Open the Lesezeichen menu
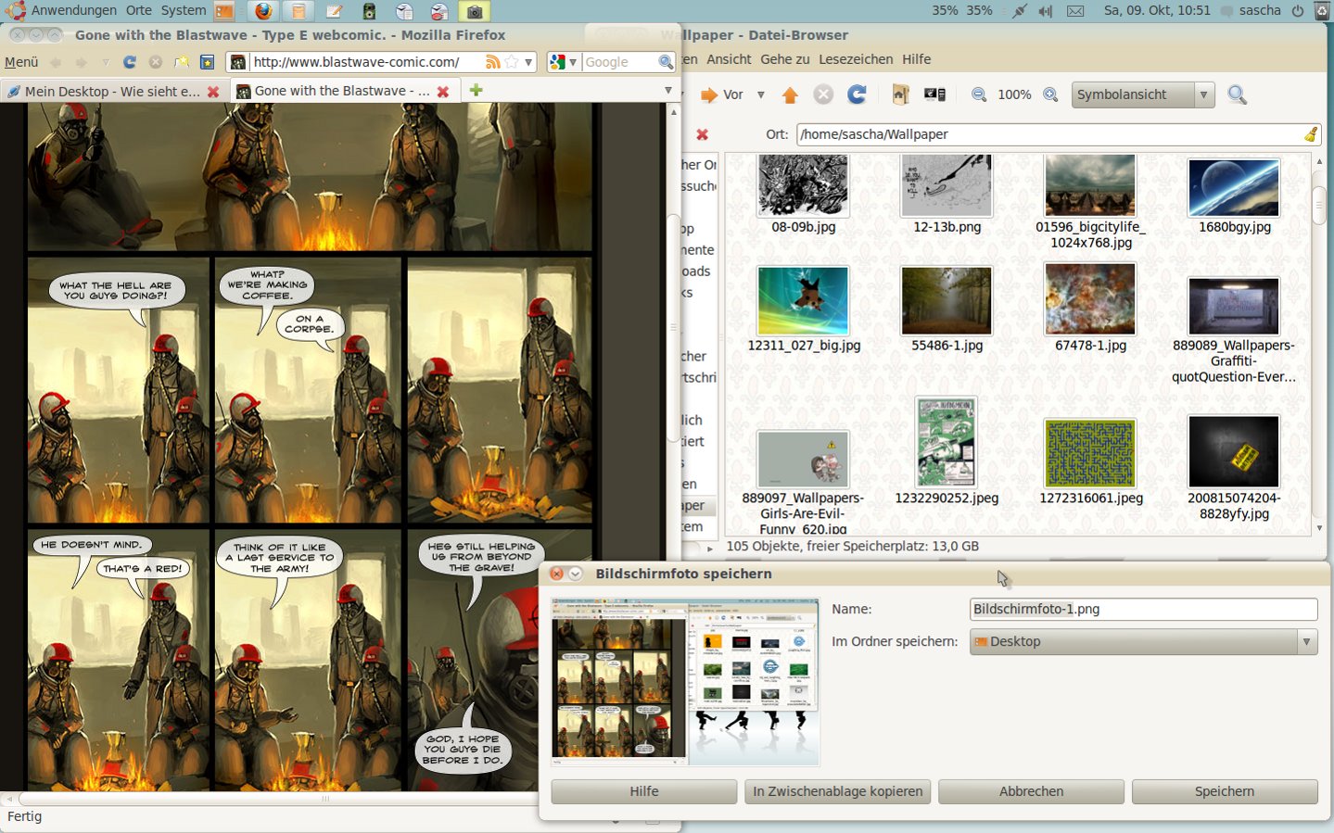Viewport: 1334px width, 833px height. pyautogui.click(x=855, y=59)
